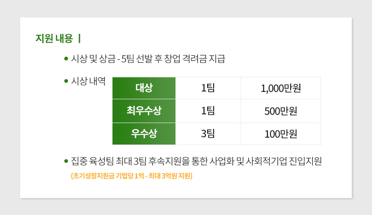Click the orange 초기성장지원금 note text
The height and width of the screenshot is (215, 372).
131,176
